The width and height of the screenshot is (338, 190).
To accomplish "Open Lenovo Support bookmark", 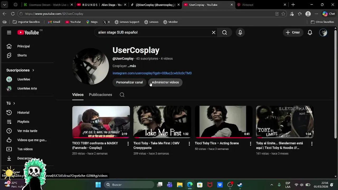I will [x=127, y=22].
